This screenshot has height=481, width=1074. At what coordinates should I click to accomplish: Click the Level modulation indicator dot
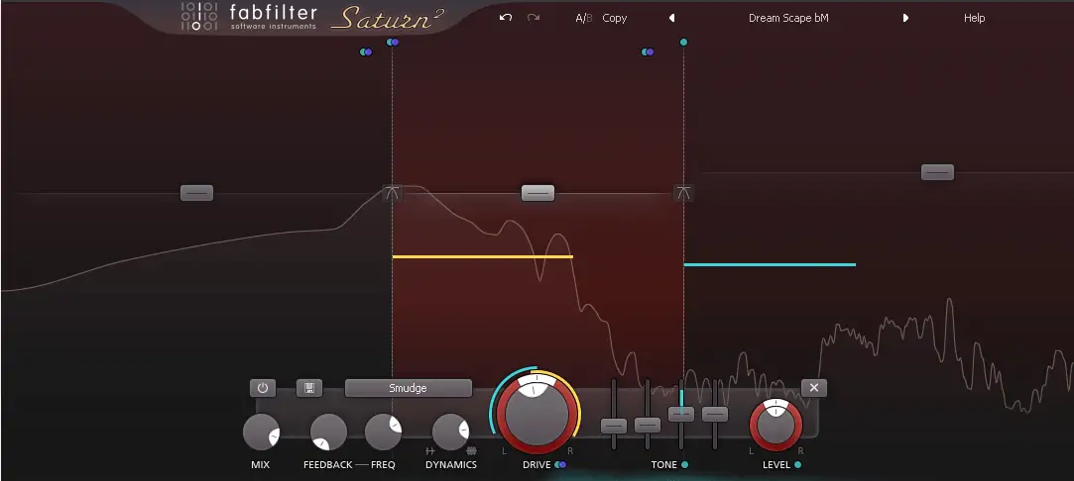(798, 464)
